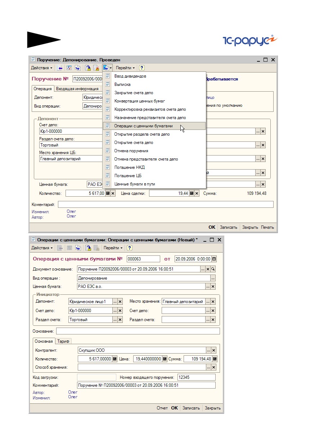The image size is (315, 447).
Task: Click the help question icon in Поручение toolbar
Action: [142, 68]
